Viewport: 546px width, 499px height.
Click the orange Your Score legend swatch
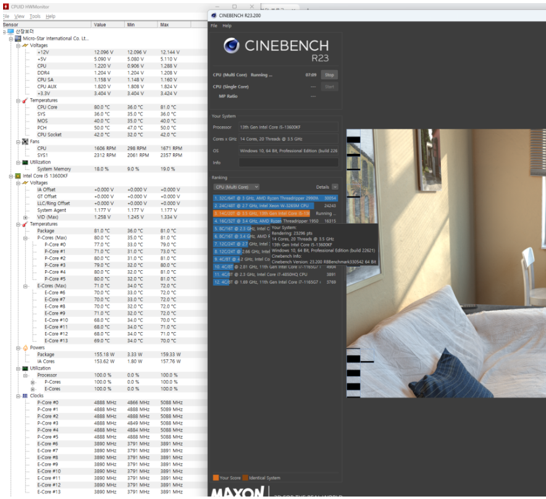pos(216,478)
